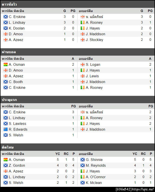The image size is (155, 192).
Task: Click player name R. Edwards
Action: (x=18, y=129)
